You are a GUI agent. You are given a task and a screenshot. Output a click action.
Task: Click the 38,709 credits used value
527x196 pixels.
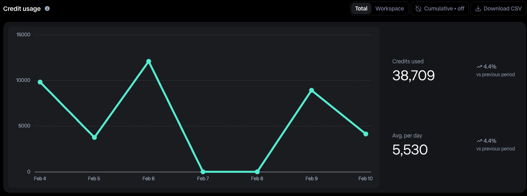click(x=413, y=75)
